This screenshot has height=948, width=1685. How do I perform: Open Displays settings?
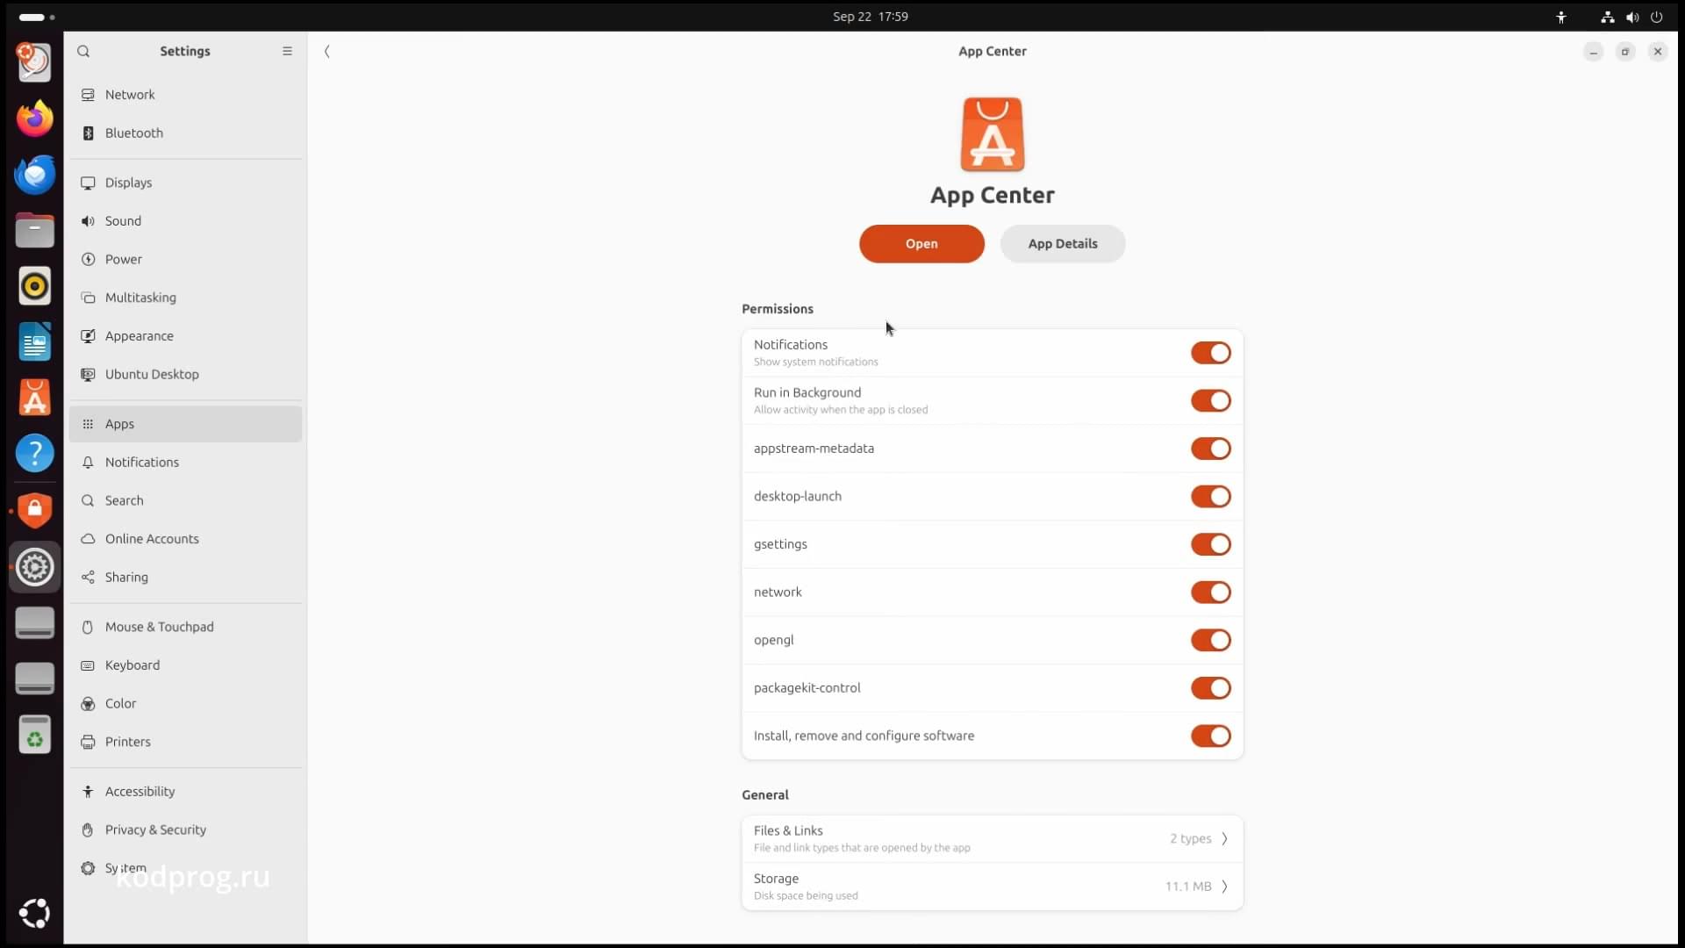point(185,183)
